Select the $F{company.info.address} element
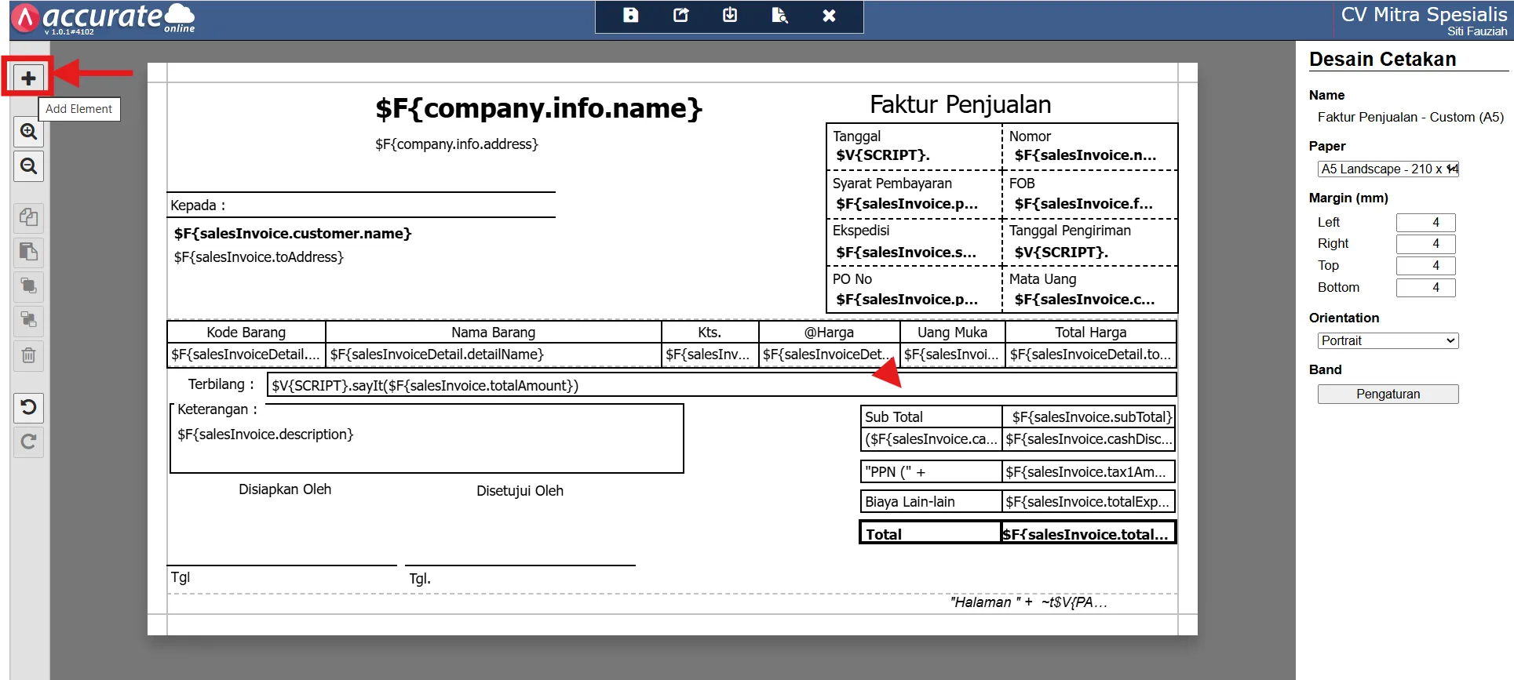The width and height of the screenshot is (1514, 680). [x=457, y=144]
